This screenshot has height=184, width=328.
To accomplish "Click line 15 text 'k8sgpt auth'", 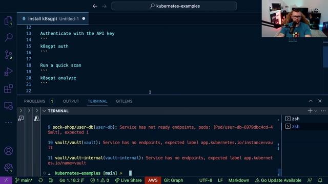I will 54,46.
